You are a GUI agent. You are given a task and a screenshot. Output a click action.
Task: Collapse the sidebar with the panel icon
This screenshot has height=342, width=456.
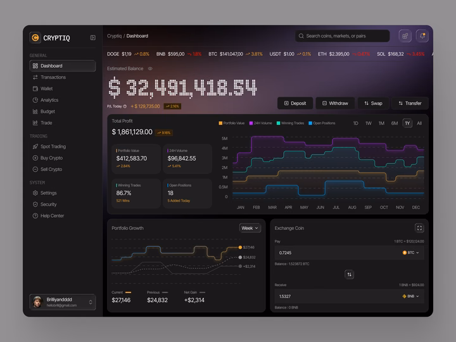pos(92,37)
